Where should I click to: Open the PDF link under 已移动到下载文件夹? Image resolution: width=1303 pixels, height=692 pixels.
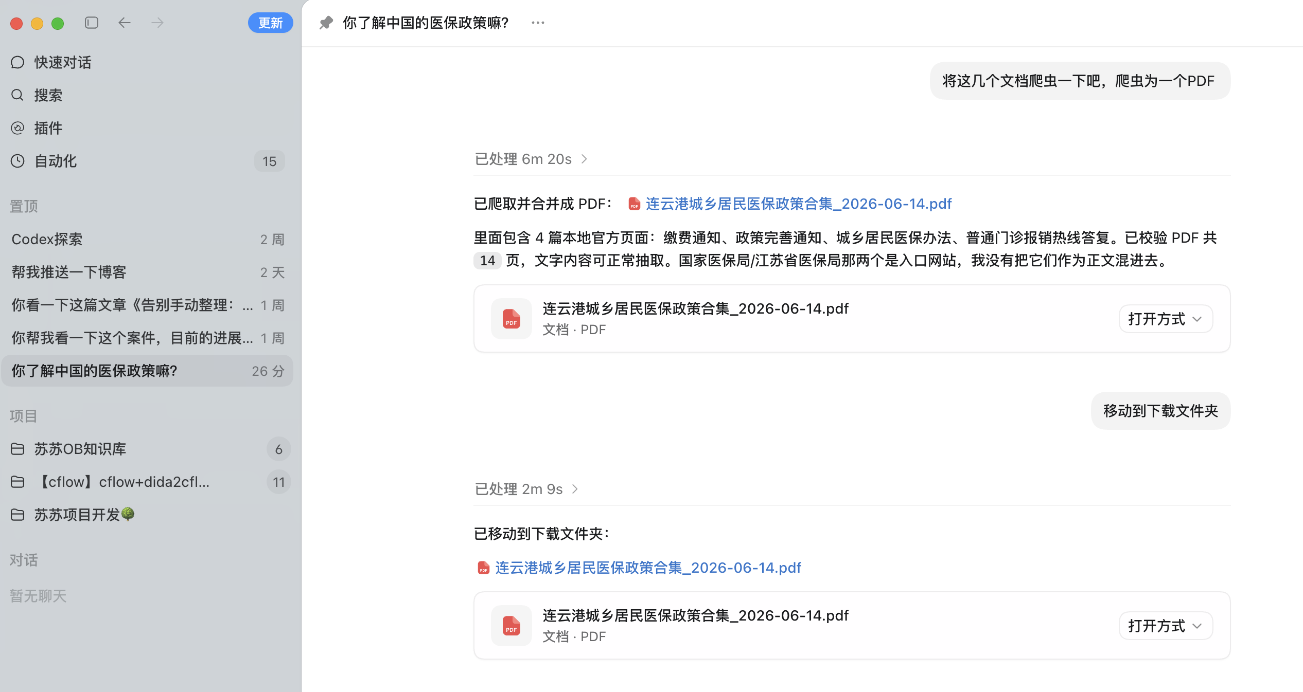click(x=648, y=568)
